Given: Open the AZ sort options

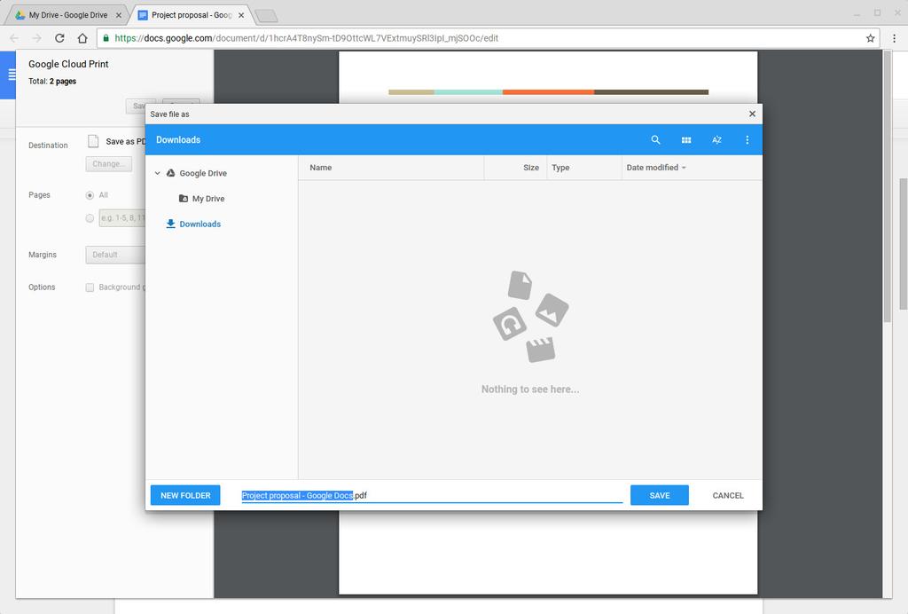Looking at the screenshot, I should click(716, 139).
